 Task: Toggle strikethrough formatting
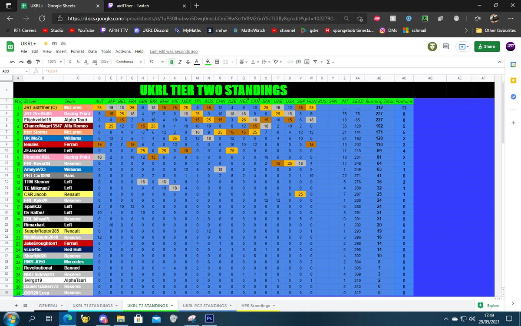click(x=188, y=62)
